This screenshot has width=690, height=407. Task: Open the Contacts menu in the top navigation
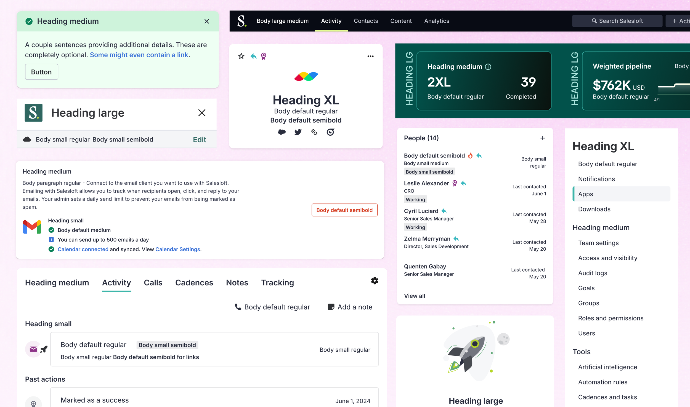click(x=366, y=21)
